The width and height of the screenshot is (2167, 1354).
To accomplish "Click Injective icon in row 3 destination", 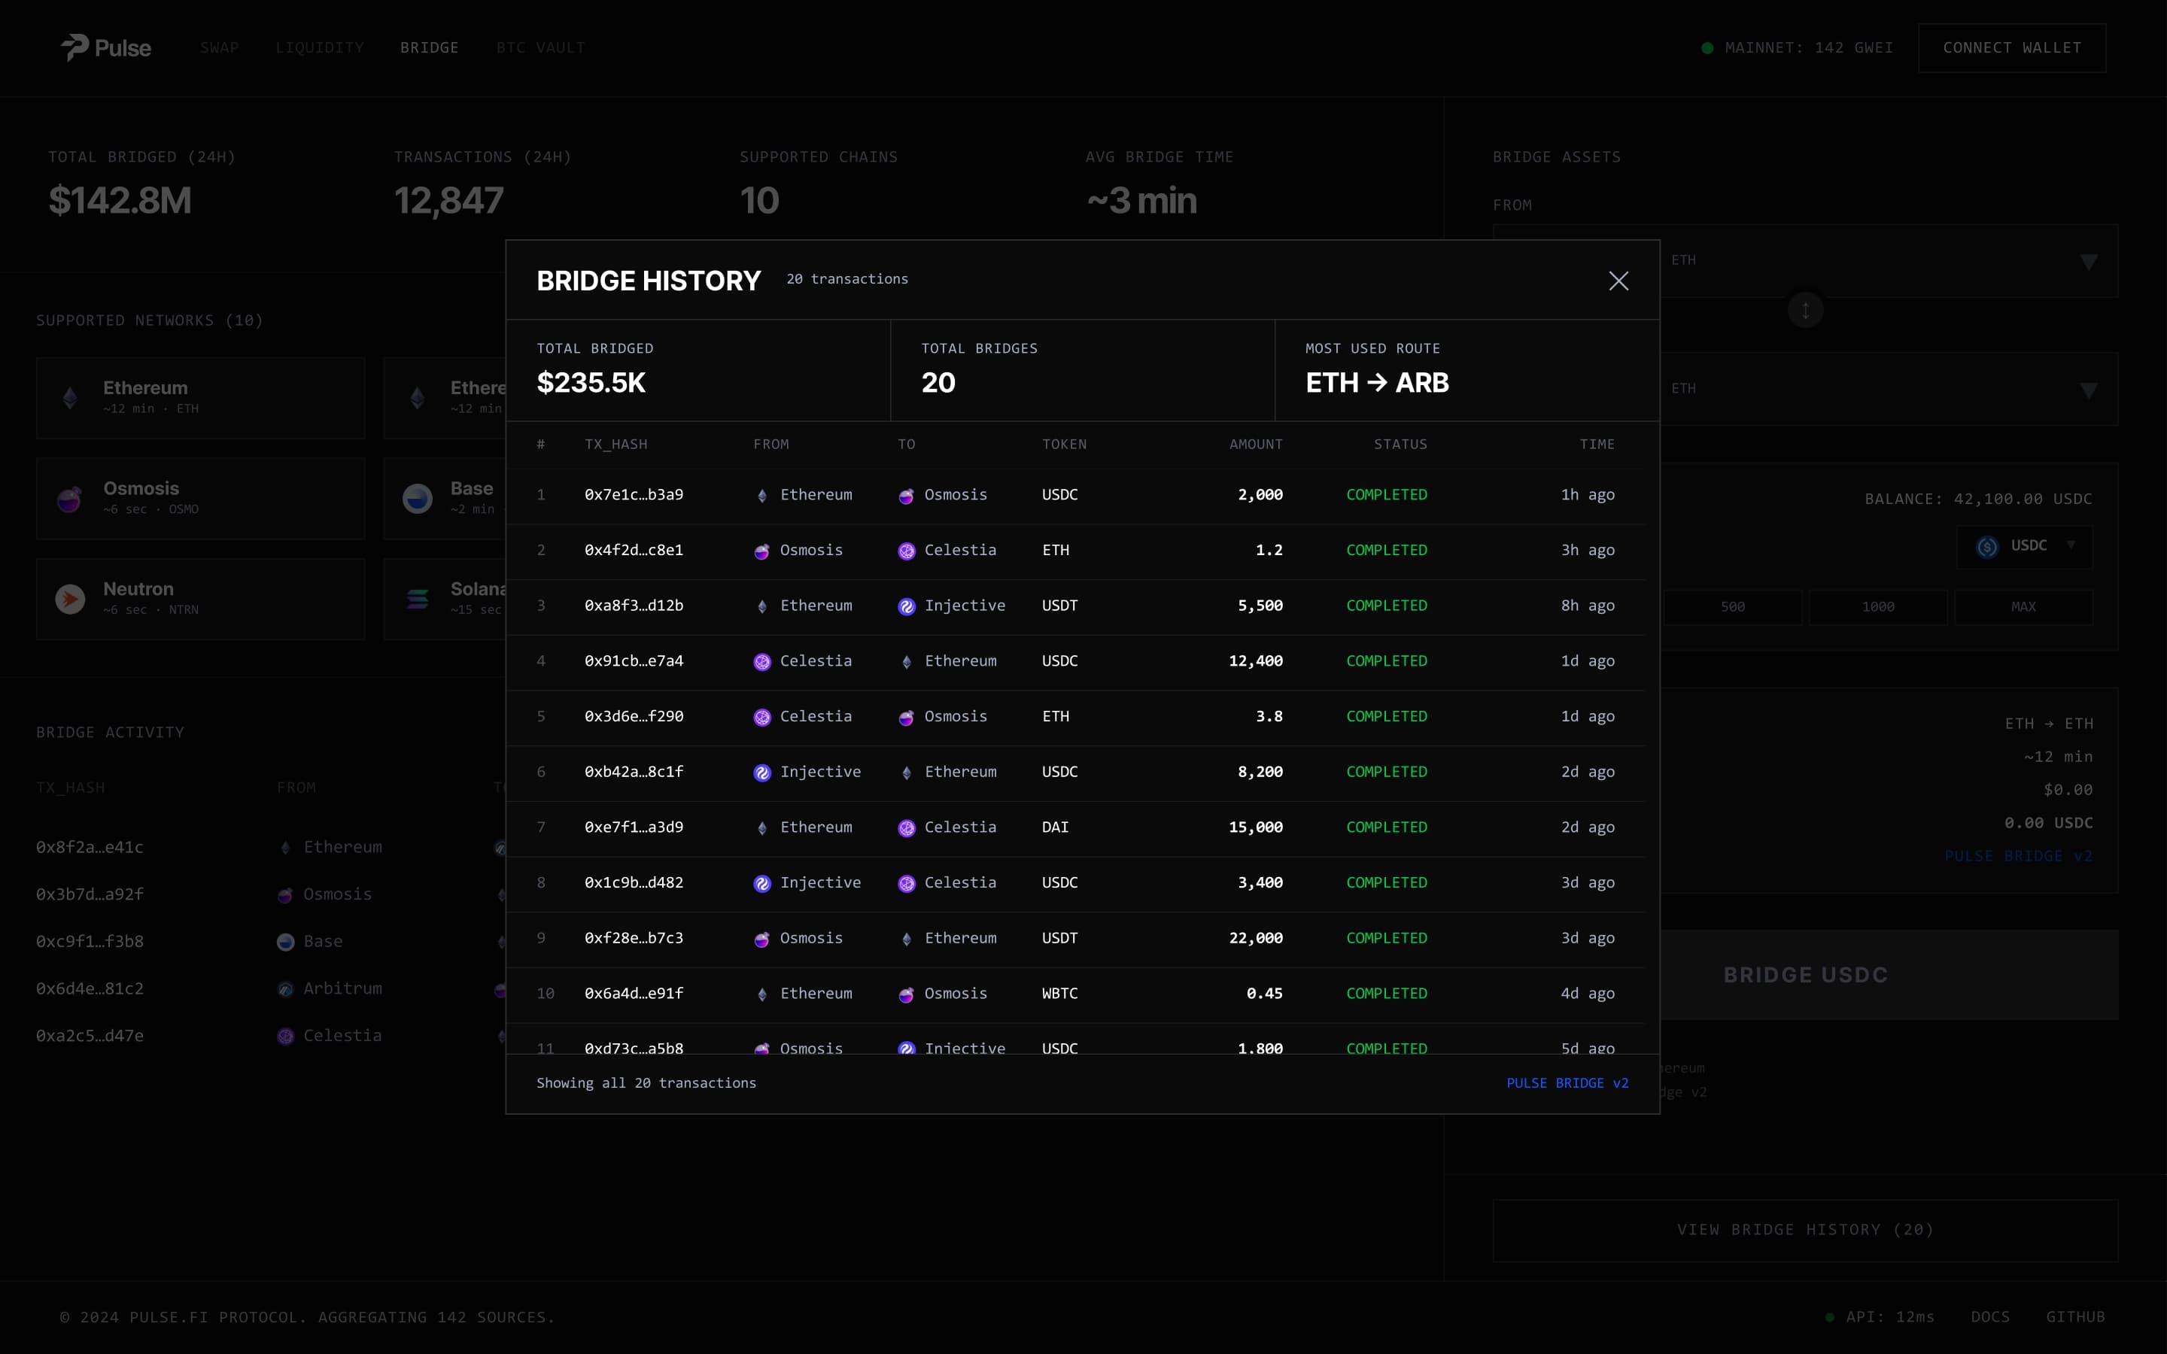I will coord(906,606).
